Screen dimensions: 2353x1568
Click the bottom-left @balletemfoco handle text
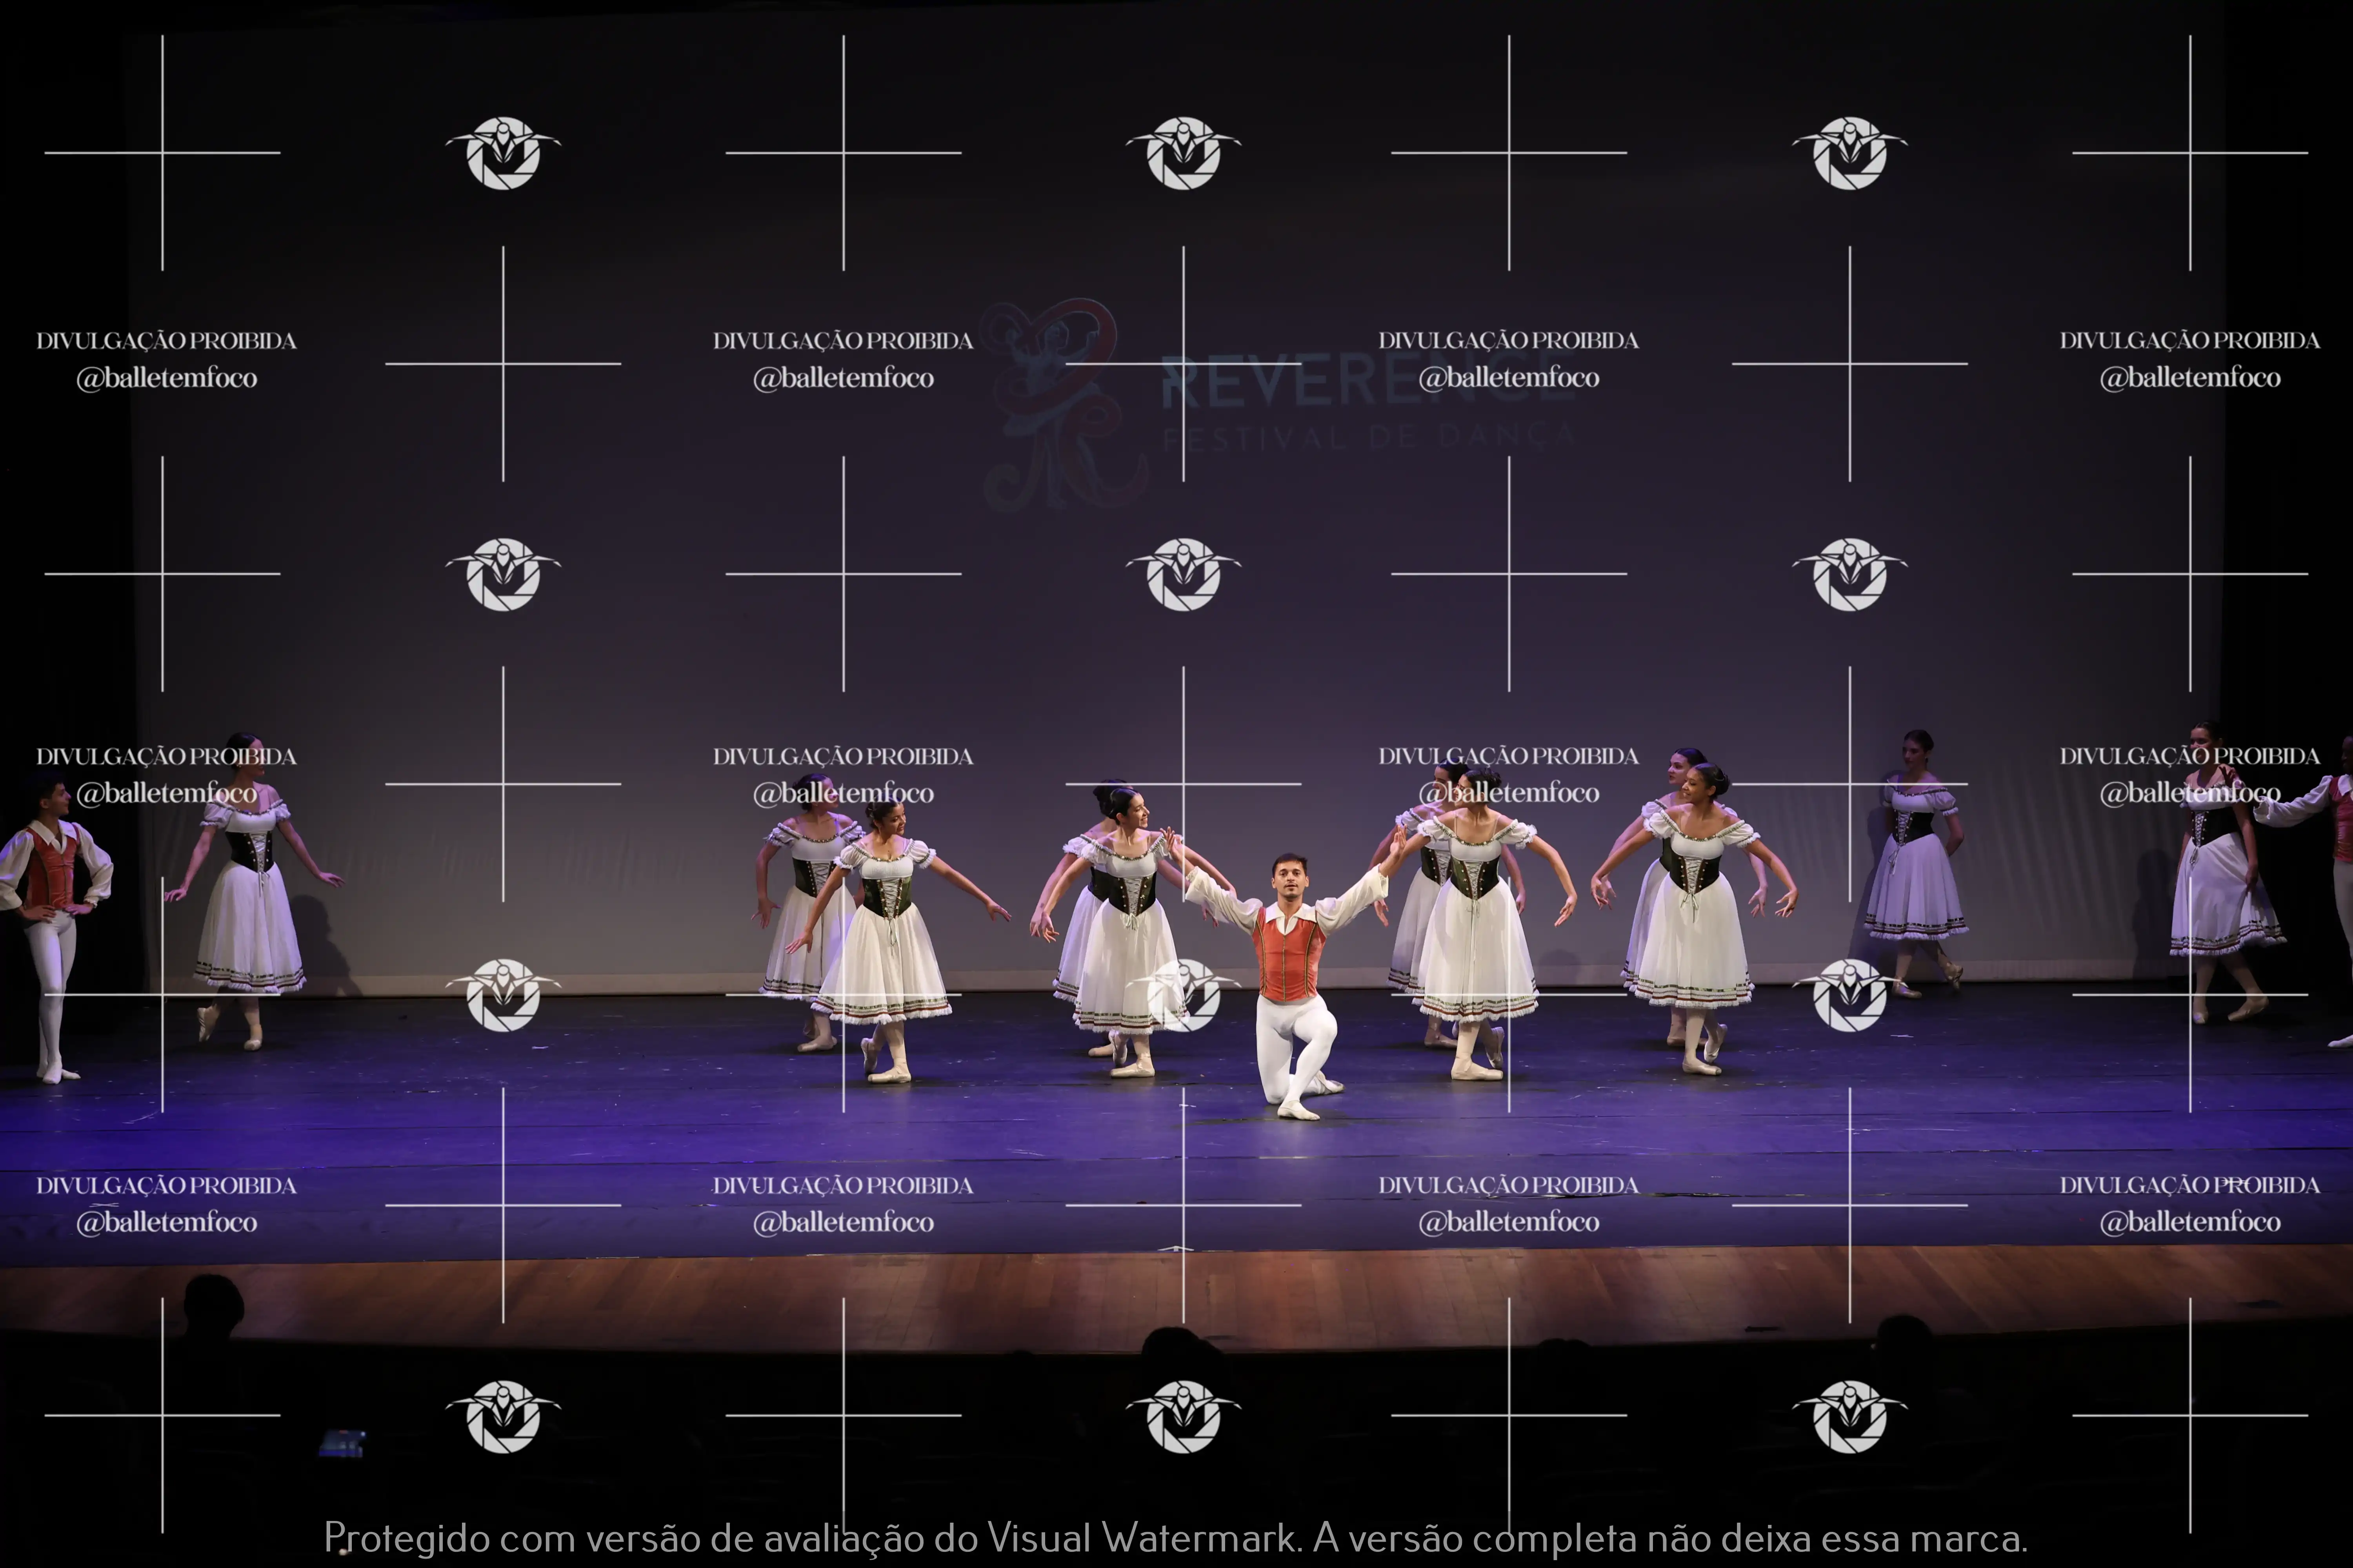167,1222
